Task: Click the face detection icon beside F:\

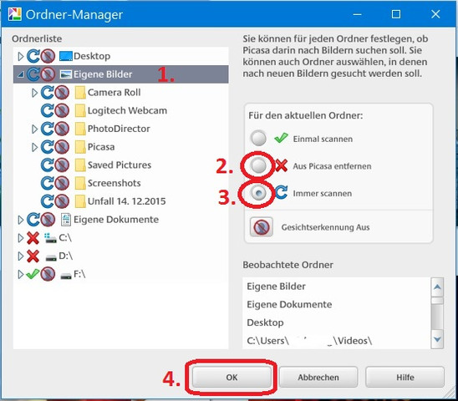Action: click(x=48, y=274)
